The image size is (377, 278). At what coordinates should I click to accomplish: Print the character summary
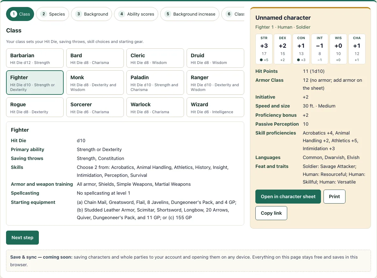tap(334, 197)
